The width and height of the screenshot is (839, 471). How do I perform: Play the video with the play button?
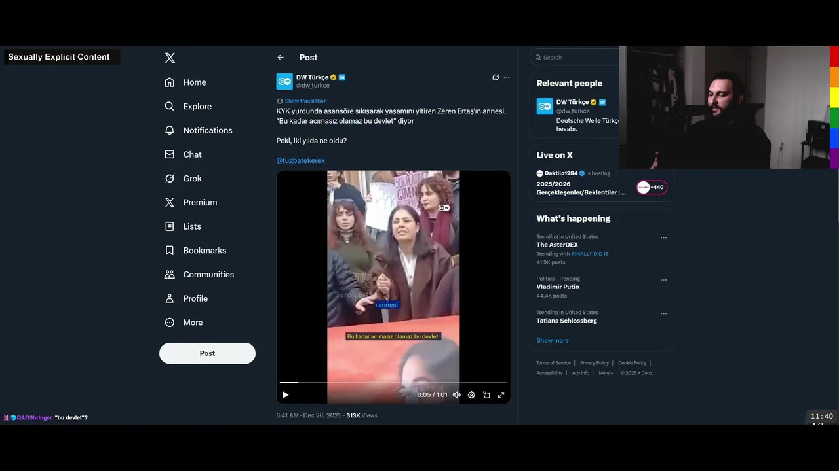coord(285,394)
